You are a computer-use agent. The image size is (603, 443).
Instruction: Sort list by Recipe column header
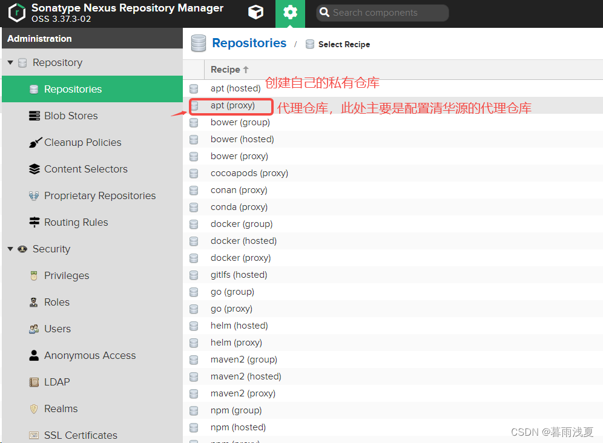(229, 70)
